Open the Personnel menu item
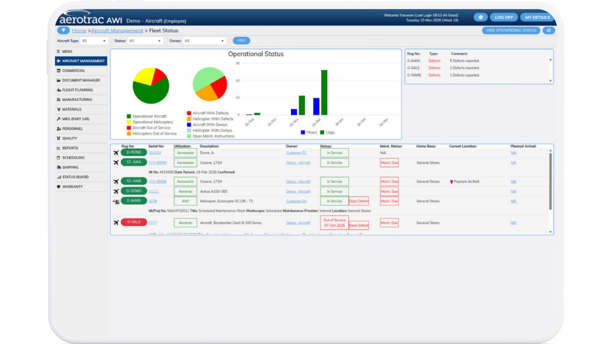Screen dimensions: 611x344 coord(81,129)
